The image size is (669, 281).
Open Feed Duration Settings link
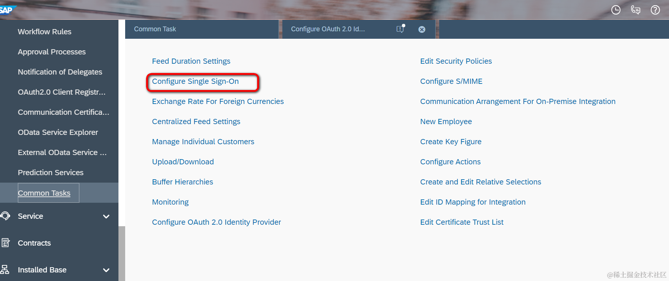click(191, 61)
